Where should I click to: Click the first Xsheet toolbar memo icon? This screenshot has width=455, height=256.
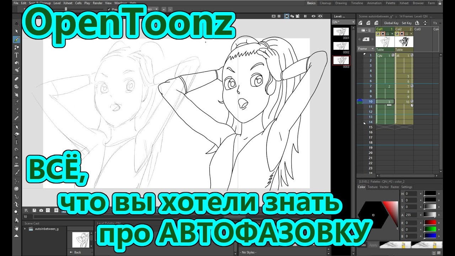point(361,23)
